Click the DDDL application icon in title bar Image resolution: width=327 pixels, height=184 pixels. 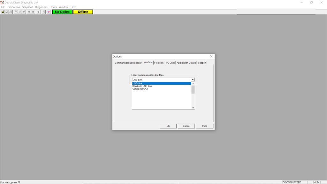[2, 2]
